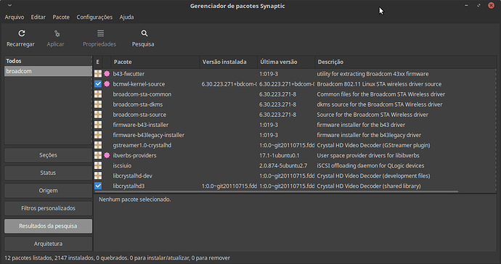This screenshot has height=264, width=501.
Task: Click description 'iSCSI offloading daemon for QLogic devices'
Action: coord(370,165)
